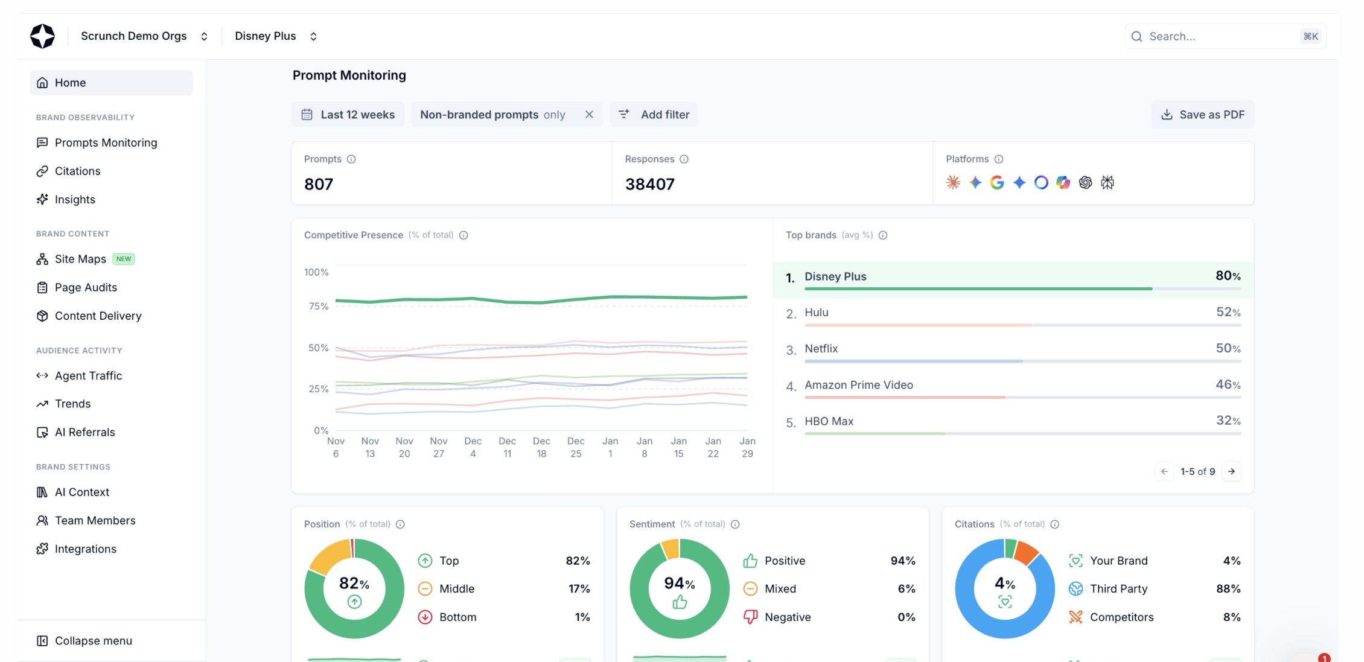Go to Home in sidebar

[x=112, y=83]
